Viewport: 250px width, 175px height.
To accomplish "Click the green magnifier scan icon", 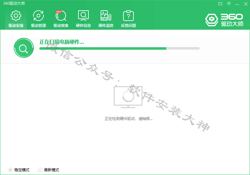I will 24,48.
